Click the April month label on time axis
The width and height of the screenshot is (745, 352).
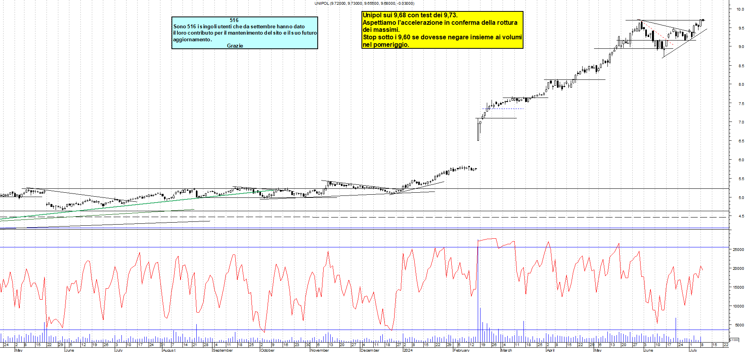click(551, 350)
